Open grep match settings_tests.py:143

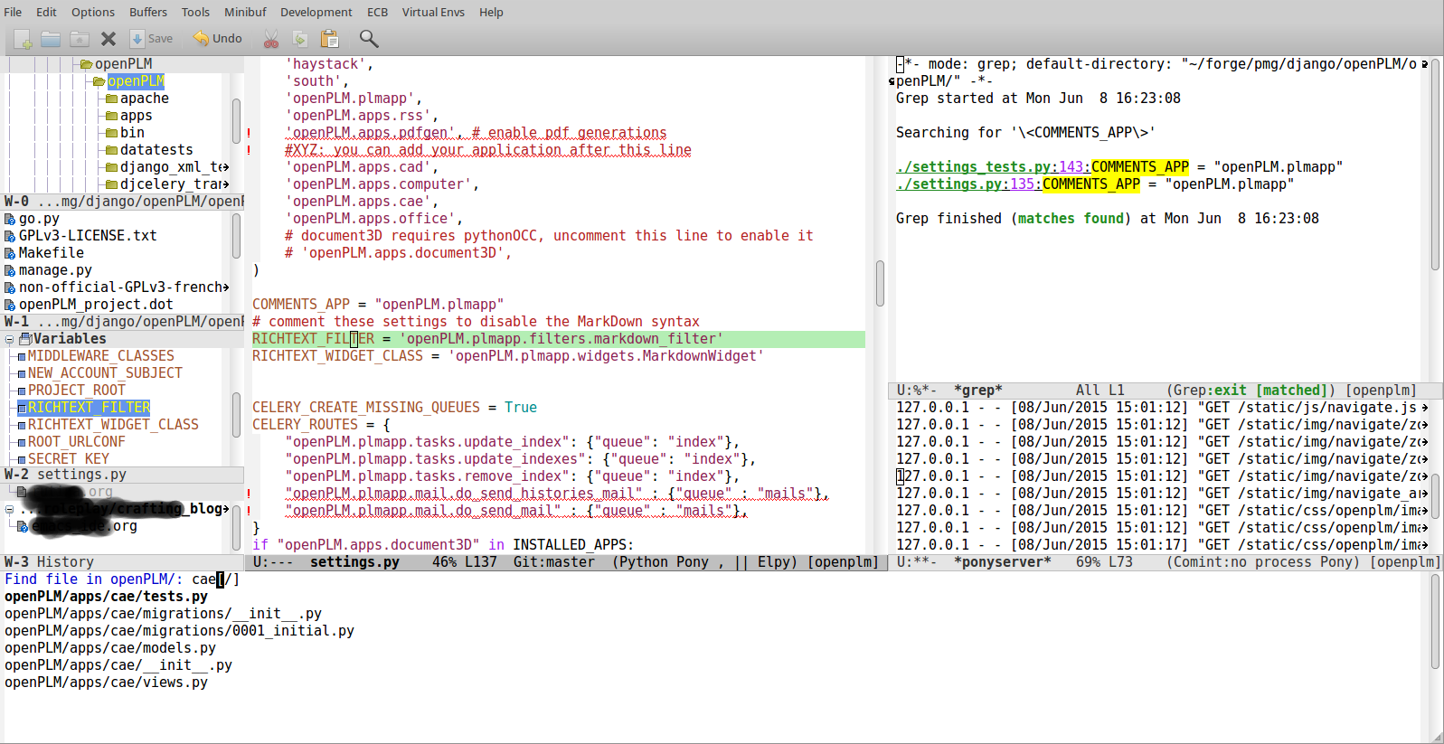[x=993, y=167]
